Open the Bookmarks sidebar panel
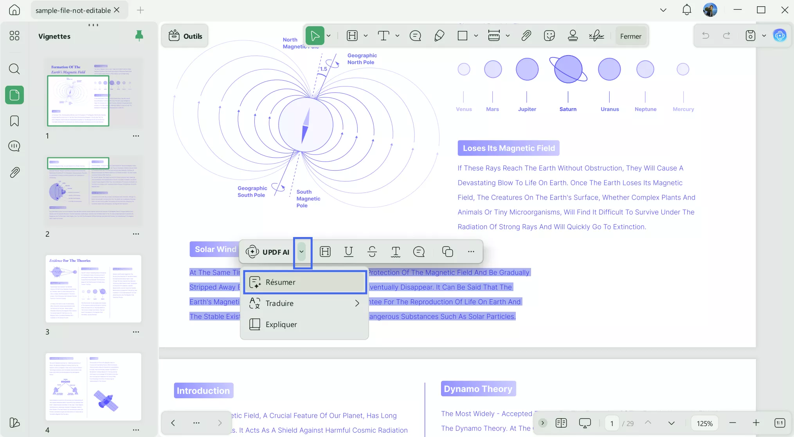794x437 pixels. (14, 121)
